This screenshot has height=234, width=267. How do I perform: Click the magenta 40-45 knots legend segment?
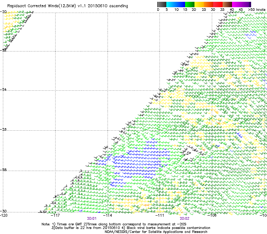point(237,4)
